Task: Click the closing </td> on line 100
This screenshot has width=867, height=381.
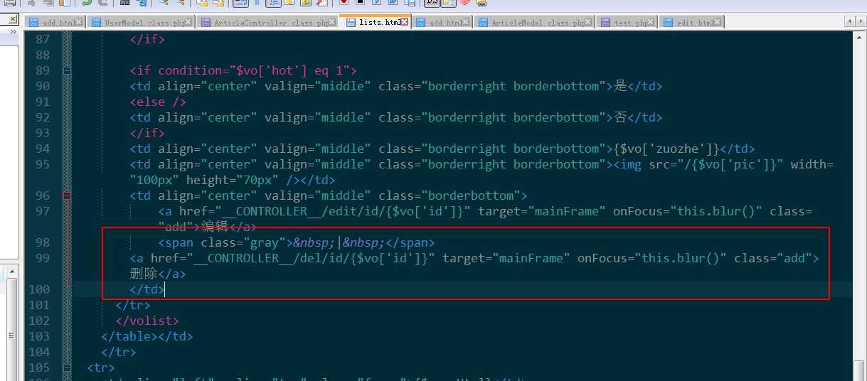Action: (x=147, y=289)
